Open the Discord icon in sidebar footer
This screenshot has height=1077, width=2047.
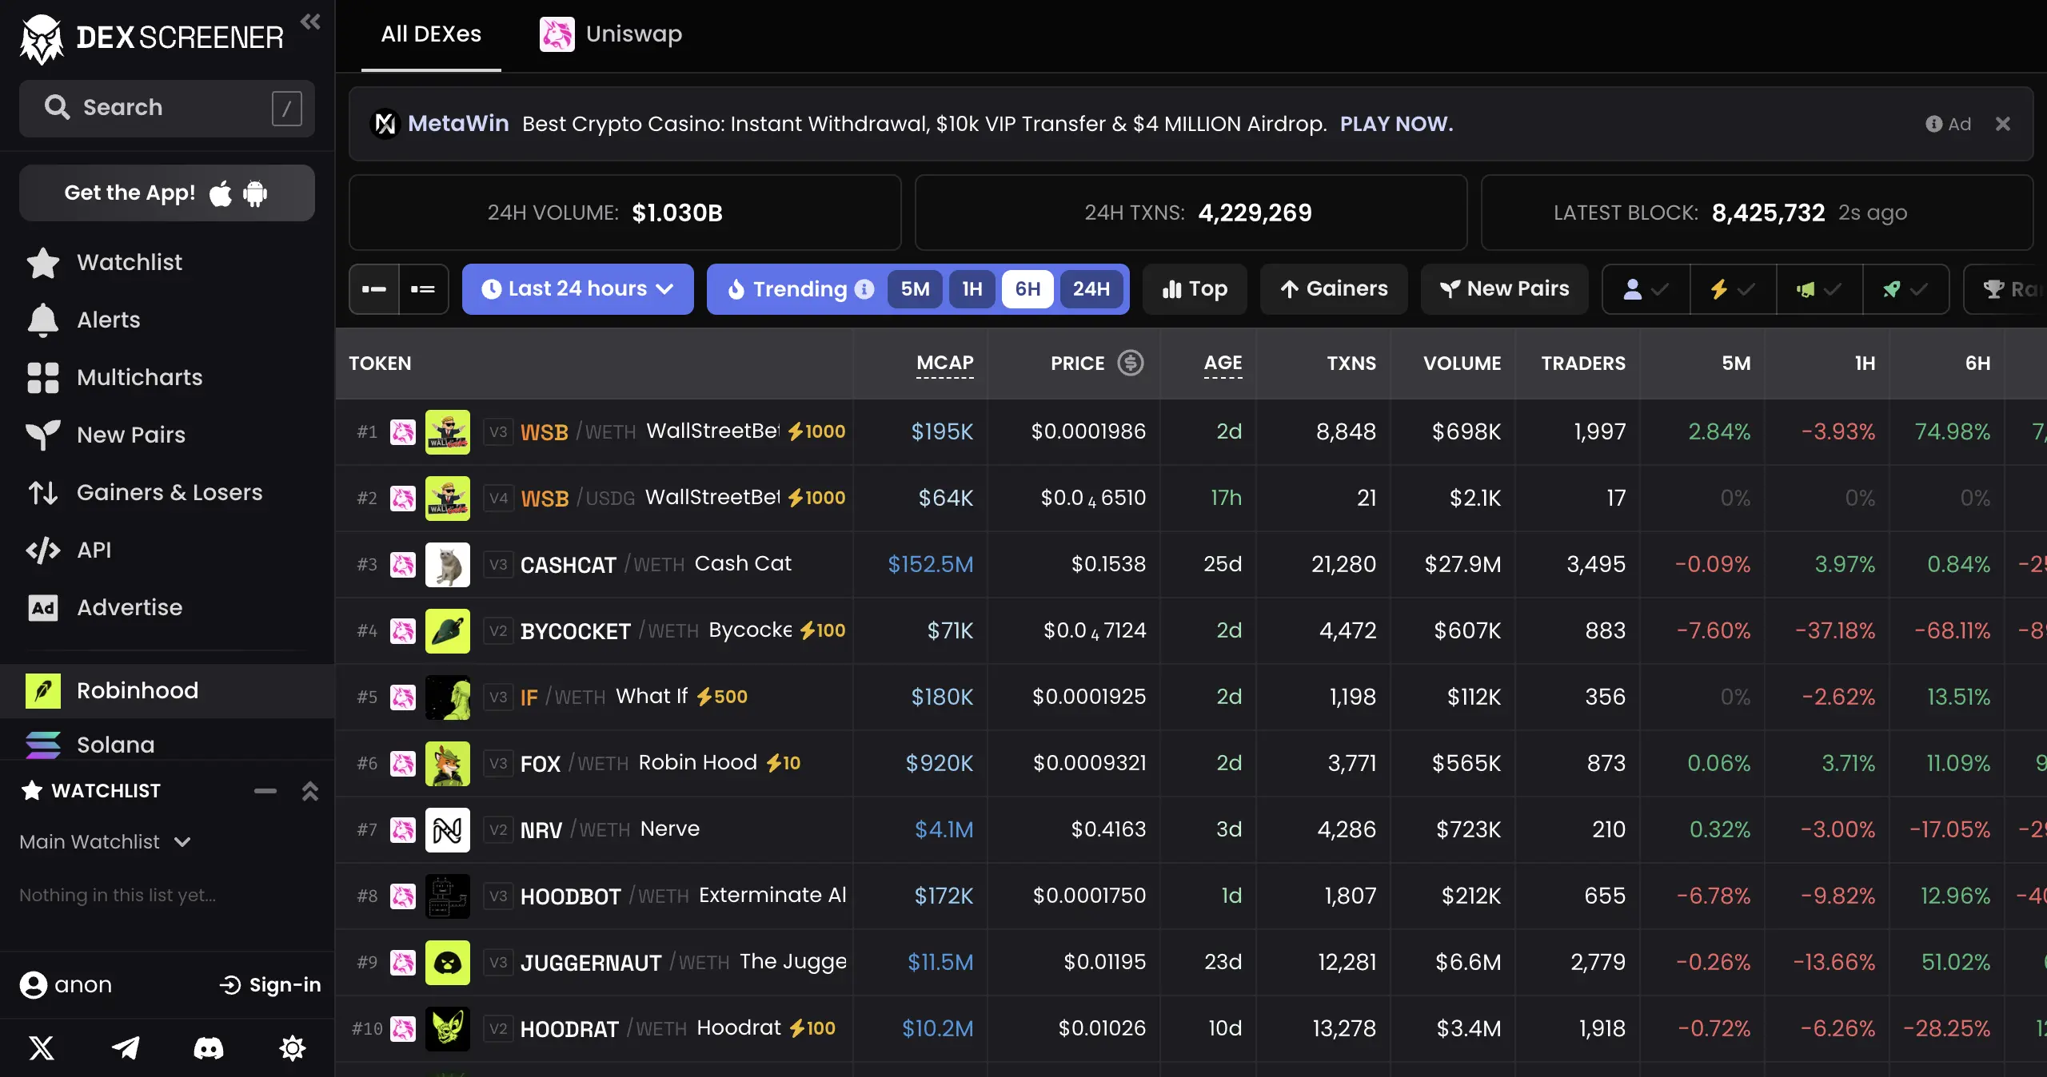(209, 1047)
